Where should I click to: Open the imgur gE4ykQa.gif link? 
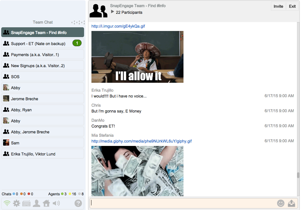point(118,26)
